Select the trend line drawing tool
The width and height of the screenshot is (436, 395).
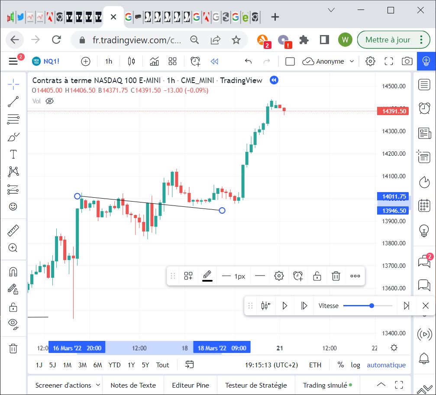[x=13, y=102]
